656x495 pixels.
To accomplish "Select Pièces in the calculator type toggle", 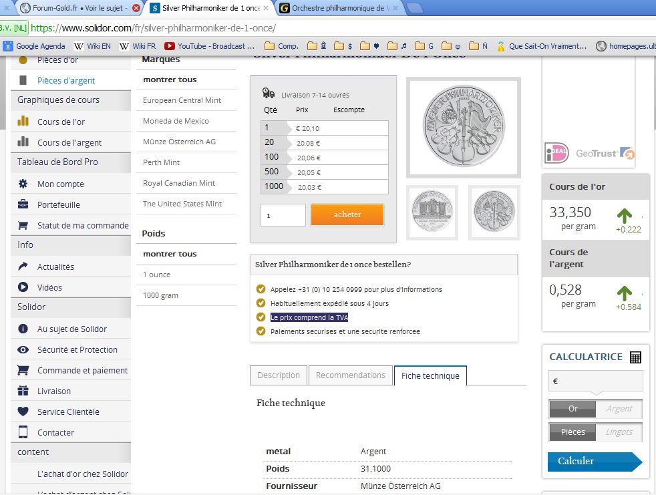I will [572, 432].
